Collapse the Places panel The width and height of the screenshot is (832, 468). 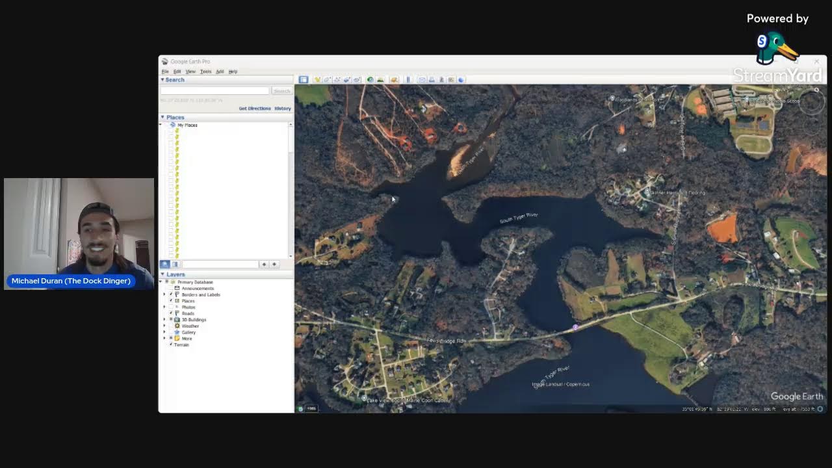pos(162,118)
